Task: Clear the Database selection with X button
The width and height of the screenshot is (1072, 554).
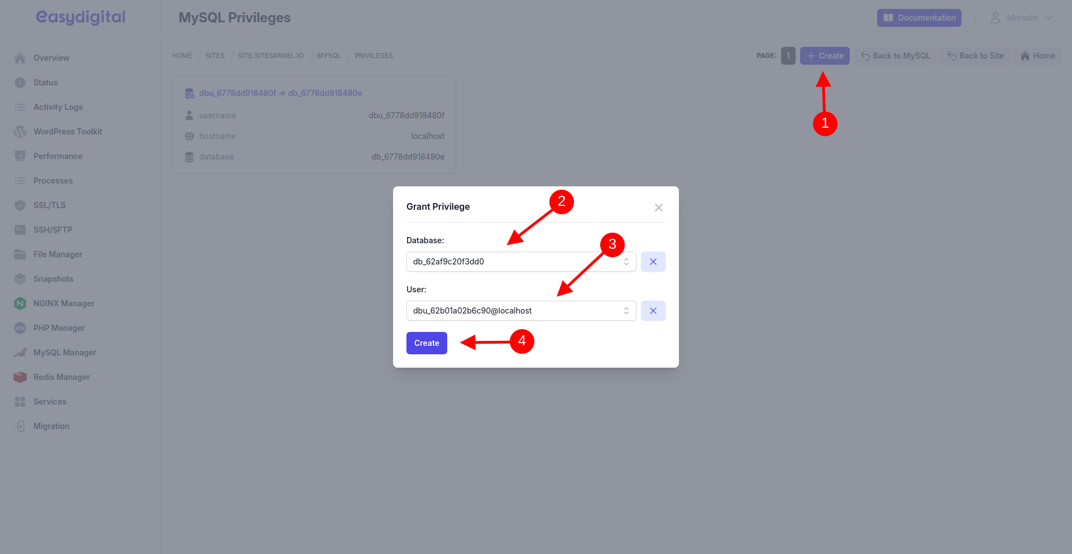Action: pos(653,262)
